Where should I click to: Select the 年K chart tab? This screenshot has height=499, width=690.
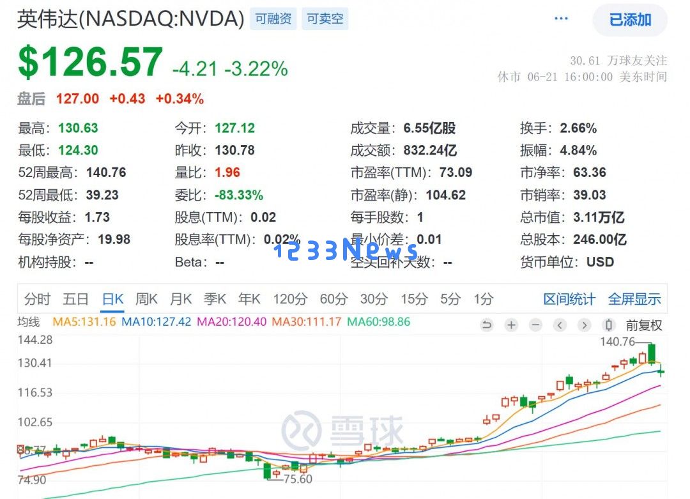[249, 299]
